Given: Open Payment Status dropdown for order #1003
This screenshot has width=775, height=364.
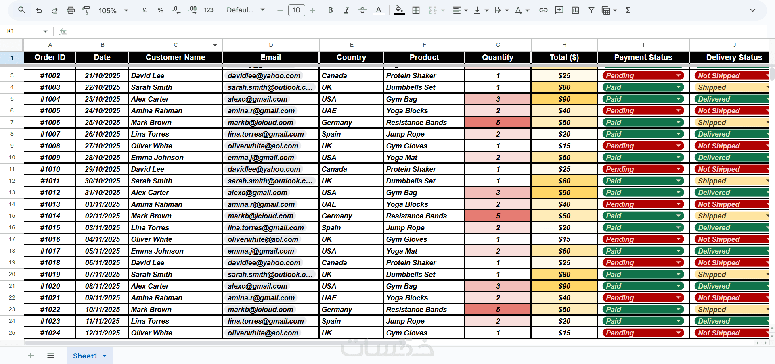Looking at the screenshot, I should click(x=679, y=87).
